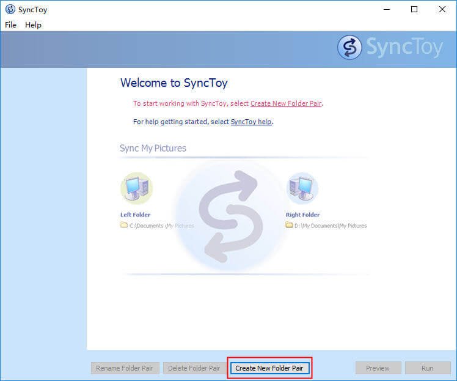Click the Preview button

378,368
